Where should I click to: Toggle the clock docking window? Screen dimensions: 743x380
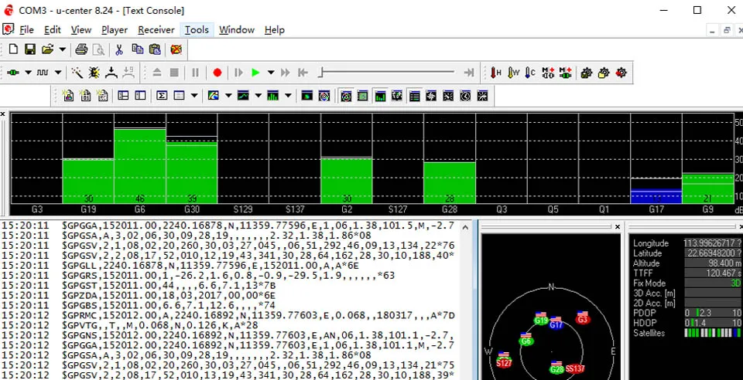point(465,96)
